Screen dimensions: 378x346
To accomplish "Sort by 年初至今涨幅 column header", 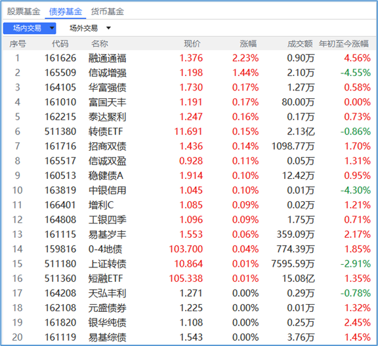I will (344, 44).
